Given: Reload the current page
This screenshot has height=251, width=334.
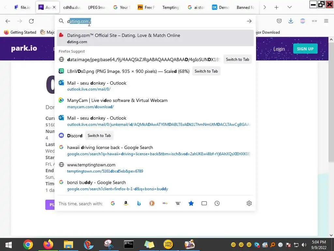Looking at the screenshot, I should click(x=31, y=21).
